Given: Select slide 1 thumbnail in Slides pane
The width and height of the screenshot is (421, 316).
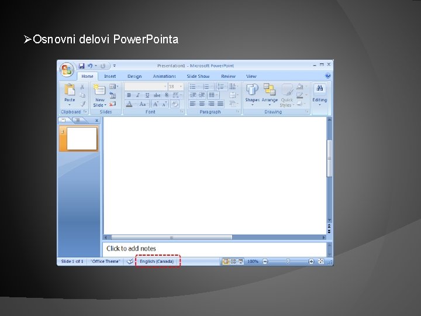Looking at the screenshot, I should click(79, 139).
